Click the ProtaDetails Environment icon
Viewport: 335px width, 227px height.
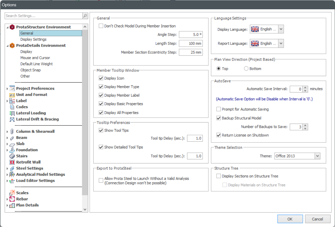(12, 46)
